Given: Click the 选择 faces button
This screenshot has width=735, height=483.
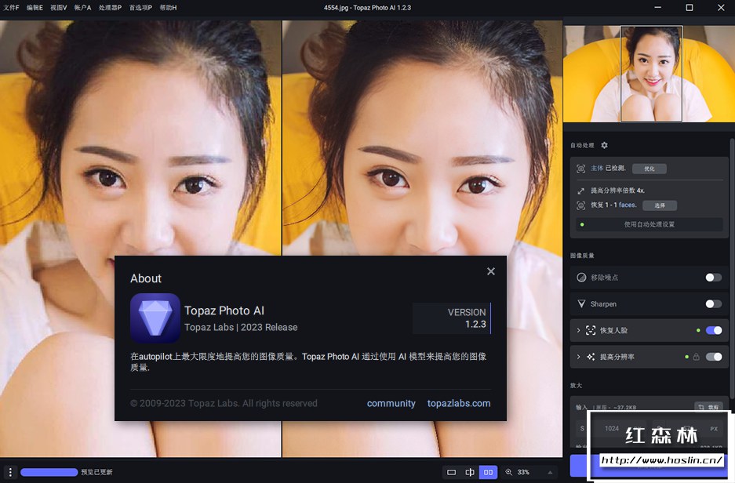Looking at the screenshot, I should (660, 205).
